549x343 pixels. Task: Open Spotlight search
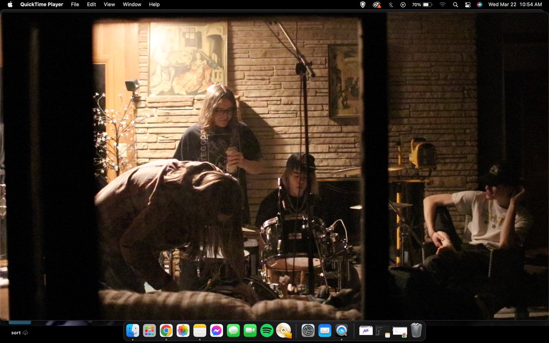point(455,5)
